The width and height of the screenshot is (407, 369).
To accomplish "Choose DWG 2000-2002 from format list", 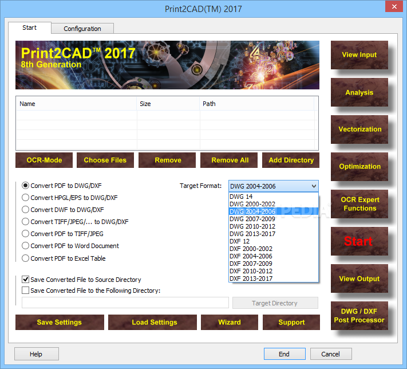I will [273, 204].
